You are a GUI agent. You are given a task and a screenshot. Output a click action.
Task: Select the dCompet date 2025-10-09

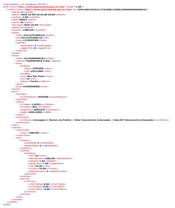pyautogui.click(x=31, y=25)
